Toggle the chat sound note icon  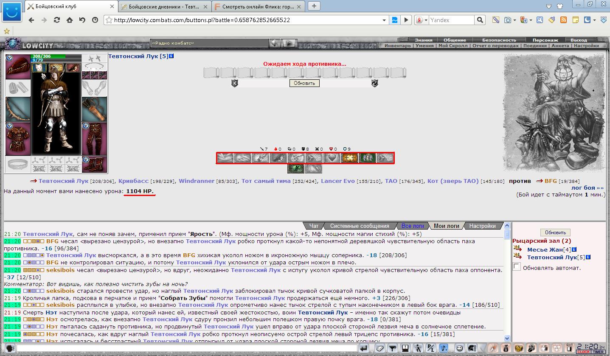[443, 348]
